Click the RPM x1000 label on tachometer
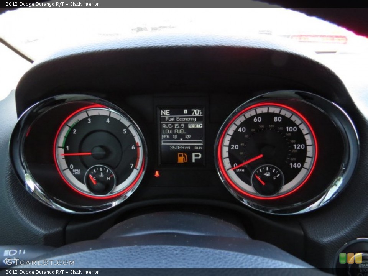Image resolution: width=368 pixels, height=276 pixels. click(x=76, y=172)
